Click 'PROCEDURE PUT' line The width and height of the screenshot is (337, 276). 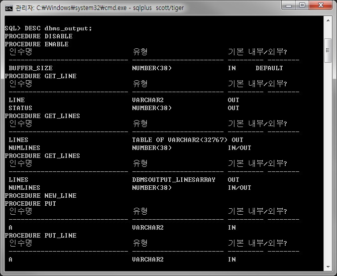coord(30,203)
